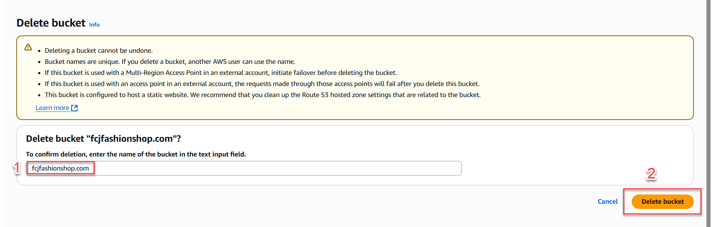Click the access point external account warning line

[262, 84]
